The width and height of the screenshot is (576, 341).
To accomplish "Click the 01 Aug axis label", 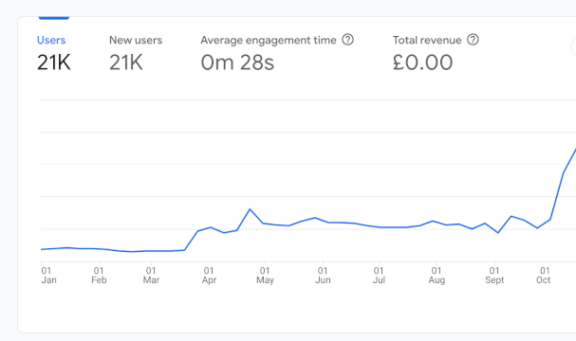I will pyautogui.click(x=437, y=276).
